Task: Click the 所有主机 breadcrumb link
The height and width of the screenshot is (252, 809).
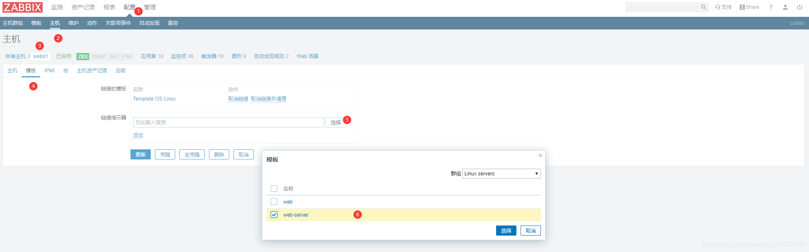Action: click(x=16, y=56)
